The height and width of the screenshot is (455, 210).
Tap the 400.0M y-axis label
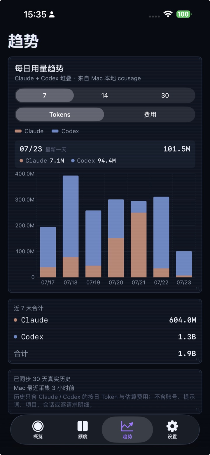coord(25,174)
